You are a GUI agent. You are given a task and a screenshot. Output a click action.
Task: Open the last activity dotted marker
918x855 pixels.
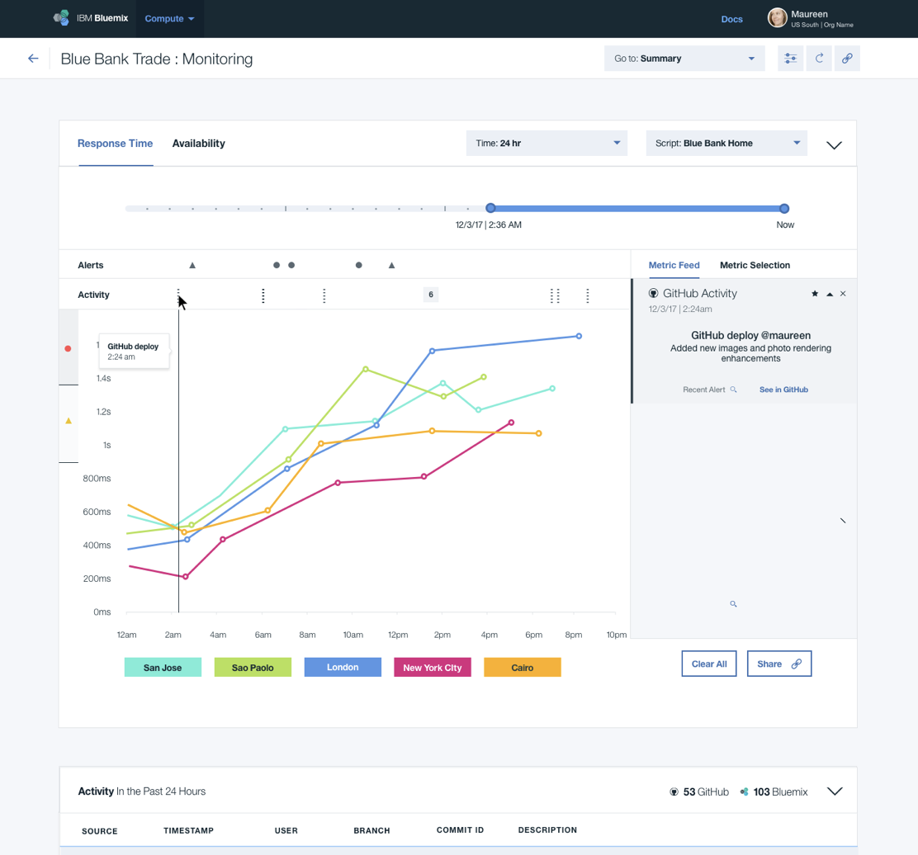click(587, 295)
